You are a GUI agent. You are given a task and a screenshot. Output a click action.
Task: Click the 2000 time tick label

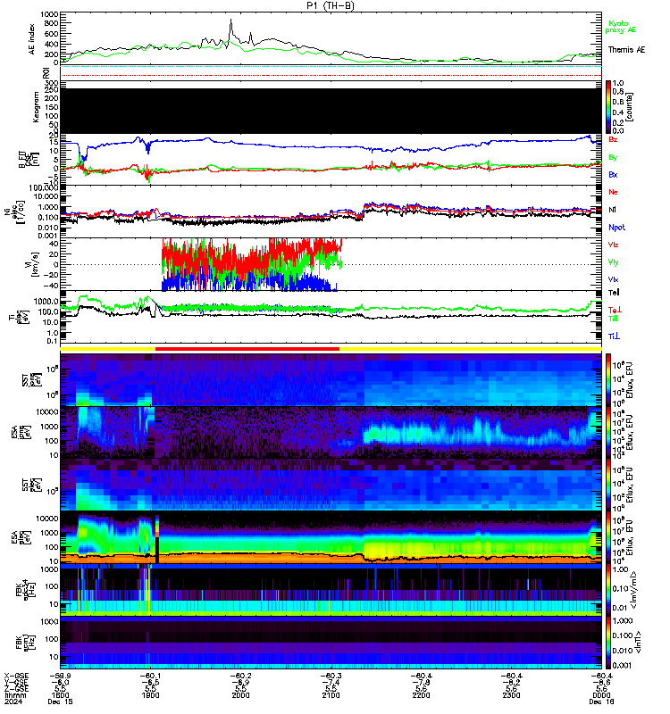coord(240,695)
